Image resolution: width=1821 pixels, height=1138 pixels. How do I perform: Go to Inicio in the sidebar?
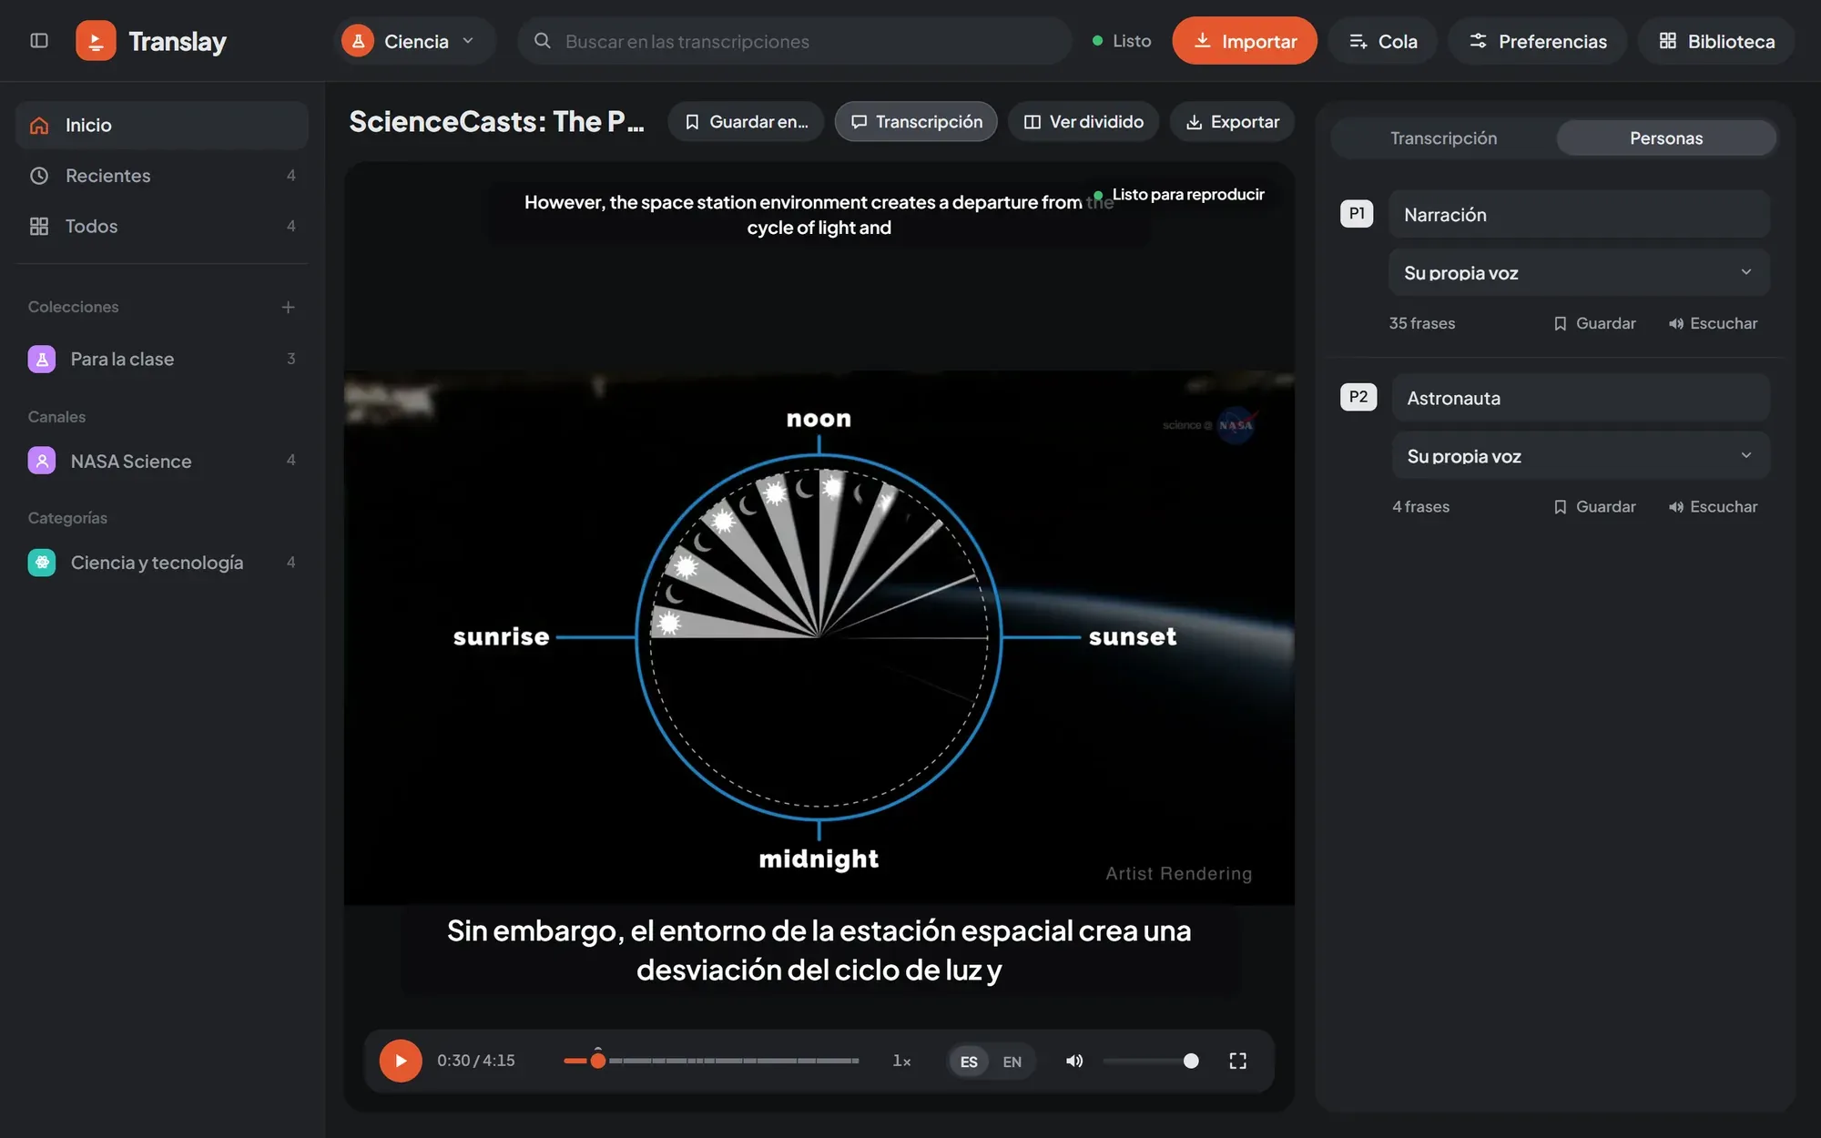pos(162,126)
